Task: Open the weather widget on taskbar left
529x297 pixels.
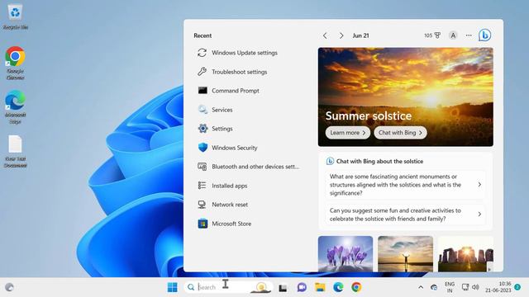Action: coord(9,287)
